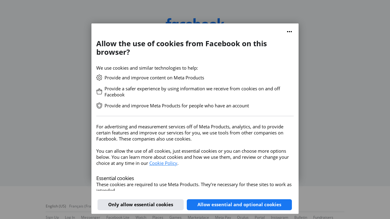Click the shield icon beside Meta Products account text
Viewport: 390px width, 219px height.
[99, 106]
